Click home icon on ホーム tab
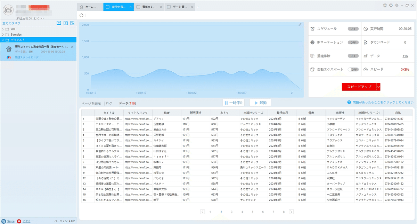The image size is (417, 224). pos(81,7)
